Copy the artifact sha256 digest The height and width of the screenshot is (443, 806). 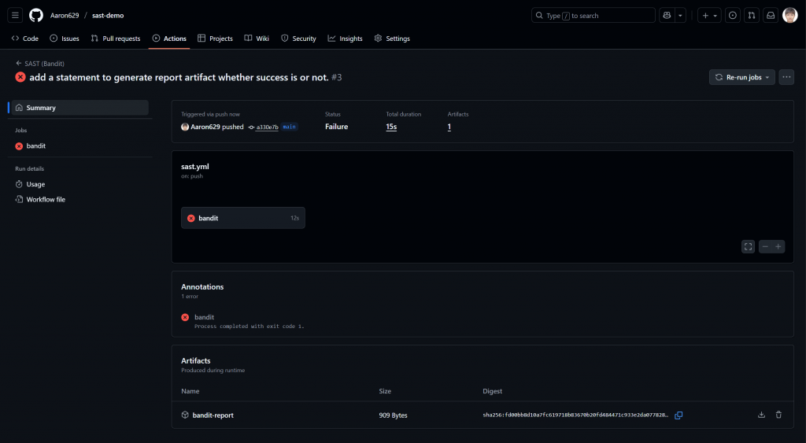(x=678, y=415)
